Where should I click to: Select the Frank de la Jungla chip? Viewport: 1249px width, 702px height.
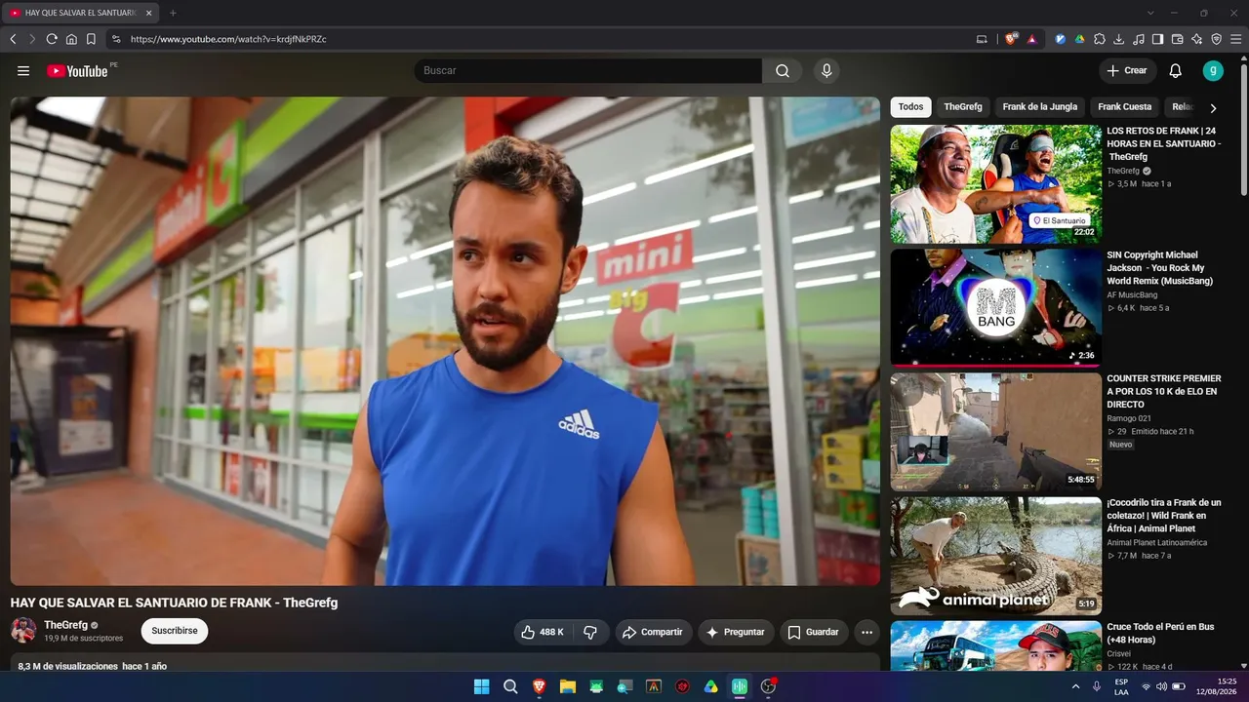tap(1040, 107)
